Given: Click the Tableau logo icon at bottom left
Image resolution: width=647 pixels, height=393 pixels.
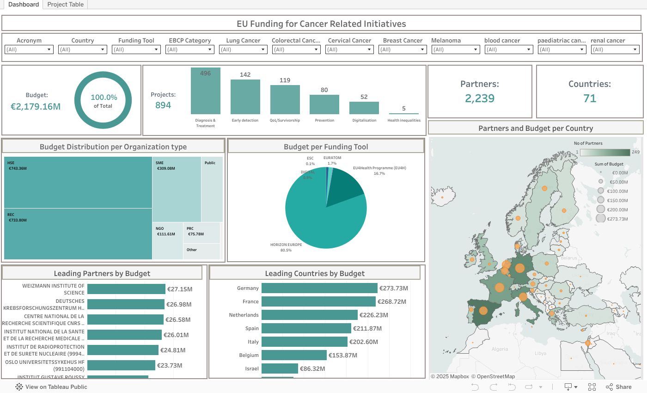Looking at the screenshot, I should (x=19, y=387).
